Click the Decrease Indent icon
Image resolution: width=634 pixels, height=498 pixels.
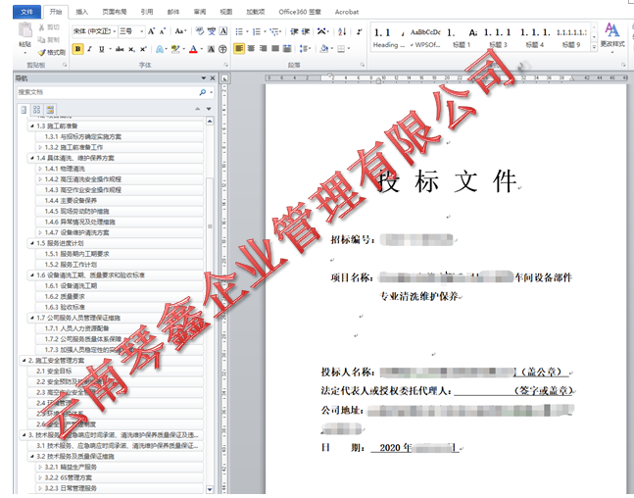click(294, 31)
